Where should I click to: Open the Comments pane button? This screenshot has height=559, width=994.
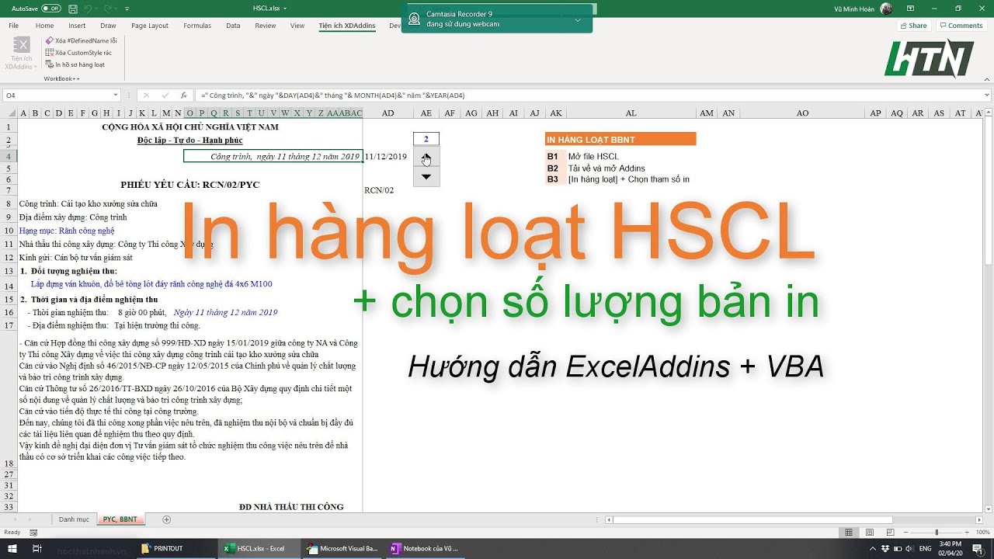pos(961,26)
